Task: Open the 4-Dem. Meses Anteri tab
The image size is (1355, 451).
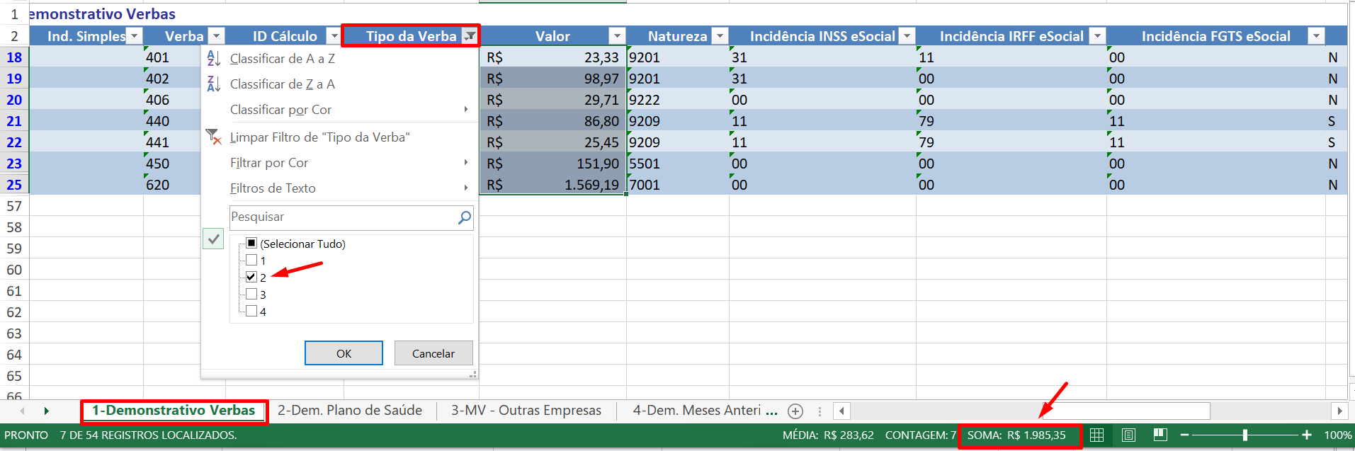Action: coord(697,411)
